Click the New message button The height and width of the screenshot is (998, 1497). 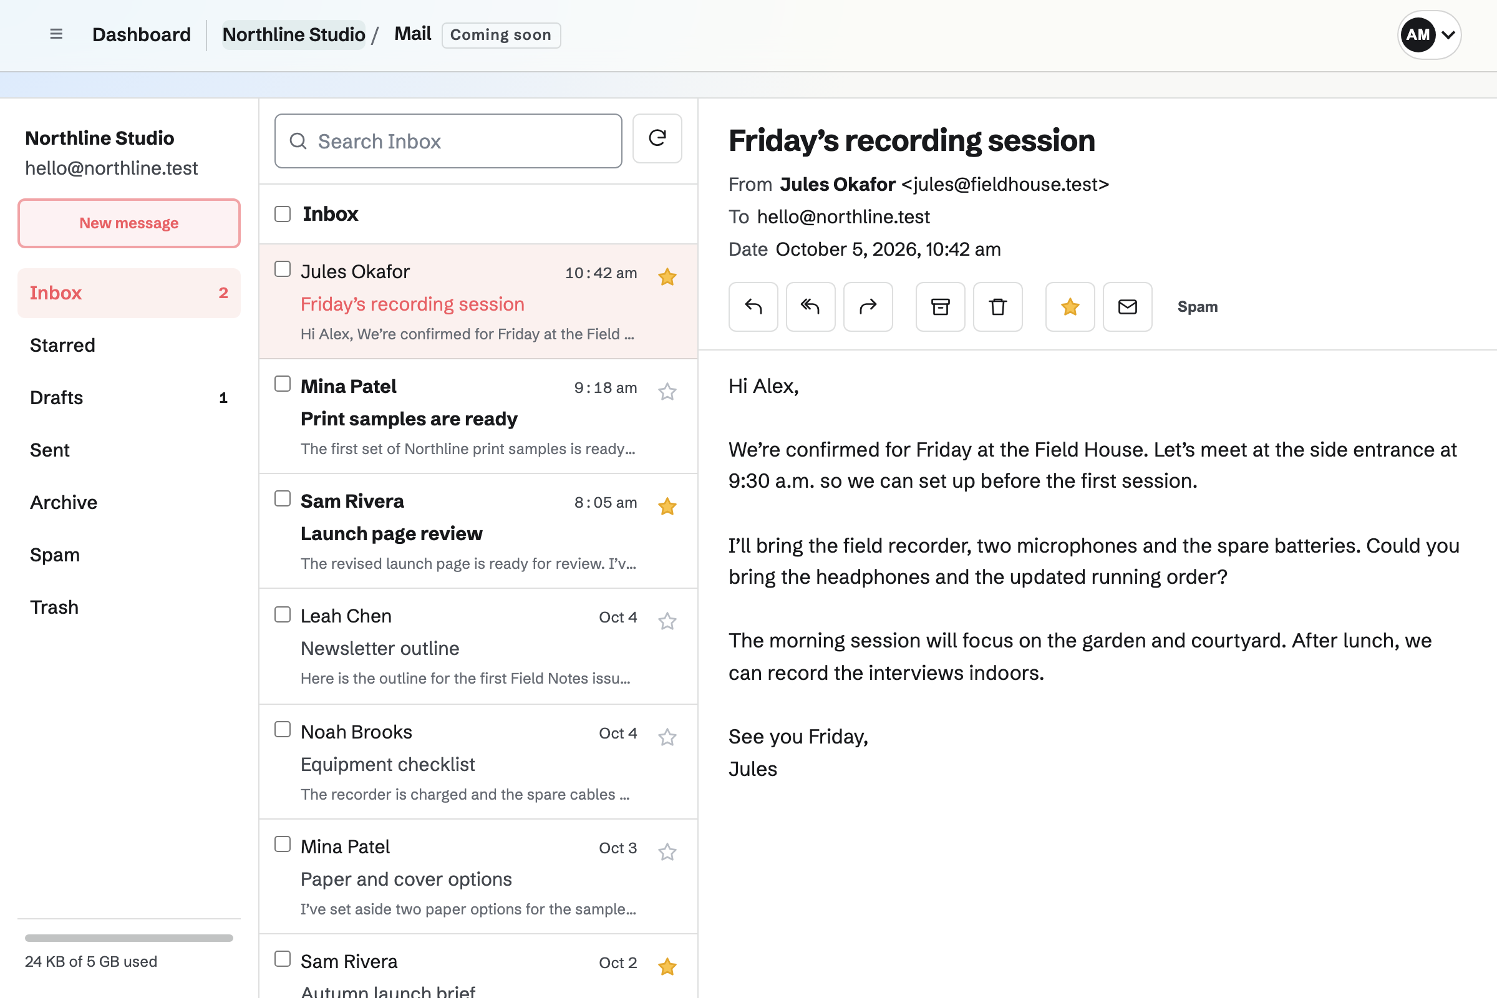[x=128, y=223]
